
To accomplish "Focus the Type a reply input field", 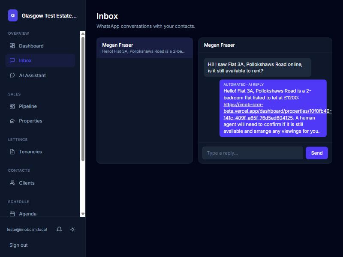I will [253, 153].
